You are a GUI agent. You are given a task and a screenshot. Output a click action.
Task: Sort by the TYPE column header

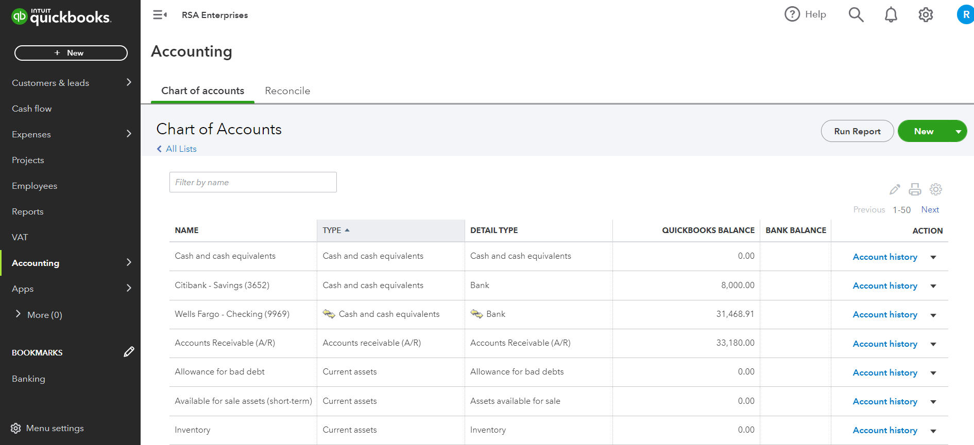(332, 230)
